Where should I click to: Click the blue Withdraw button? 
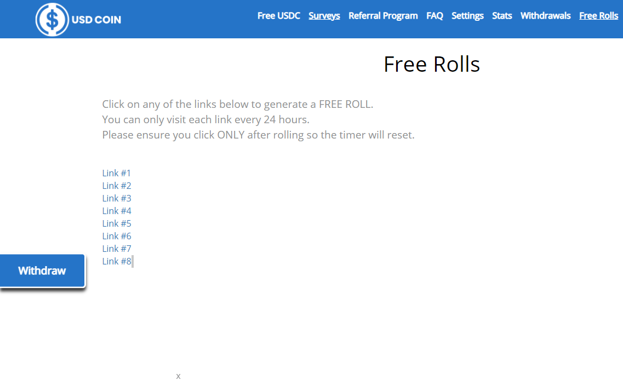pos(42,270)
